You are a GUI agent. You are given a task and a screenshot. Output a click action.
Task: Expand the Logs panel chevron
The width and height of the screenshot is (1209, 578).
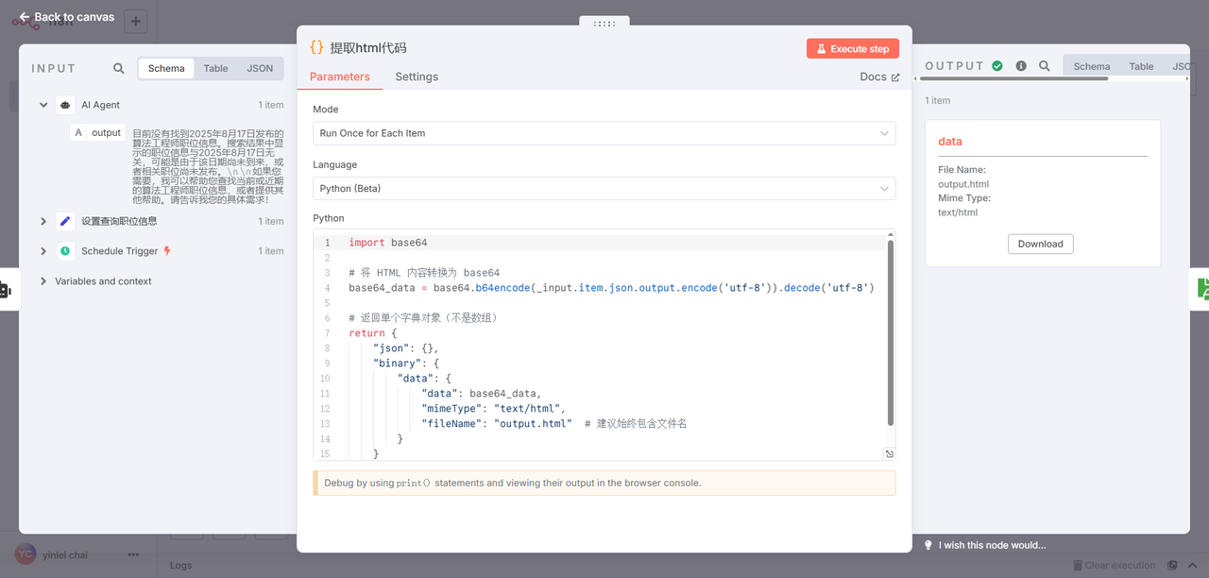pos(1192,566)
